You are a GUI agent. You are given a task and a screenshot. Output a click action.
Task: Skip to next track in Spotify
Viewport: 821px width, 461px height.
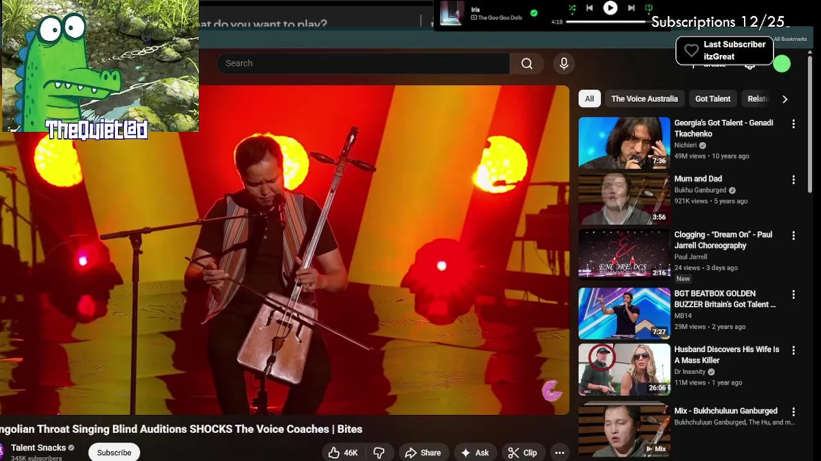coord(631,8)
